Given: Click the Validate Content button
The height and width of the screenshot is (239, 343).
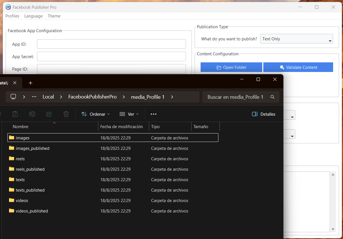Looking at the screenshot, I should [x=298, y=67].
